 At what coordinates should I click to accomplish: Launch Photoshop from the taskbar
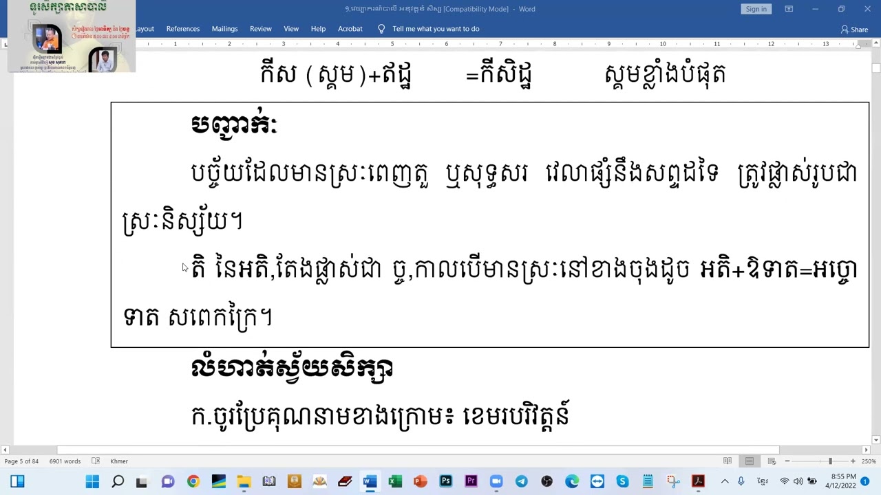tap(446, 481)
